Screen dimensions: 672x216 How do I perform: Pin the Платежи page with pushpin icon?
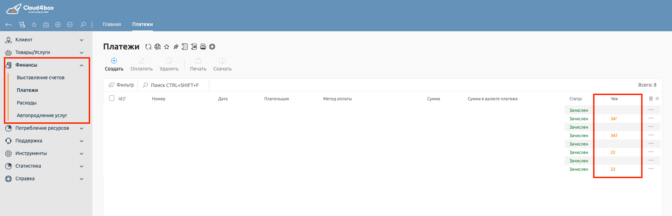click(176, 47)
